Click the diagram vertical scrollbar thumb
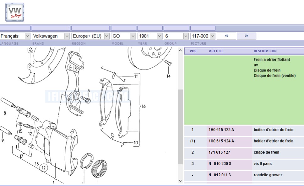Image resolution: width=304 pixels, height=186 pixels. coord(180,127)
